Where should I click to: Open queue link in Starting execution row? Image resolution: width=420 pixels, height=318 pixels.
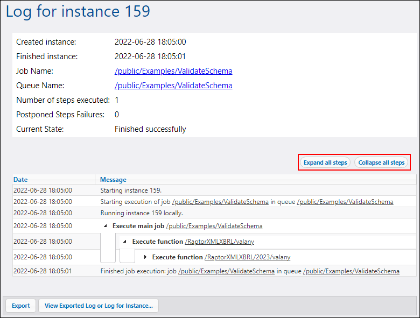(345, 202)
